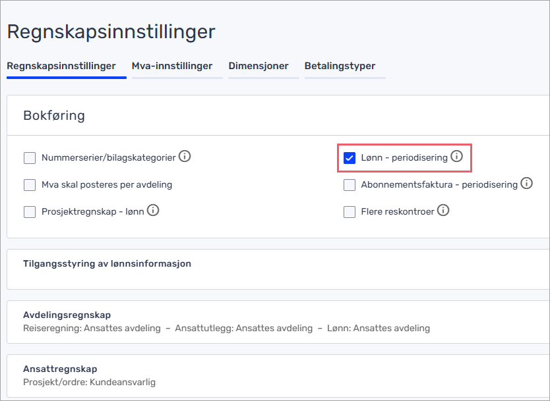550x401 pixels.
Task: Go to the Betalingstyper tab
Action: tap(340, 66)
